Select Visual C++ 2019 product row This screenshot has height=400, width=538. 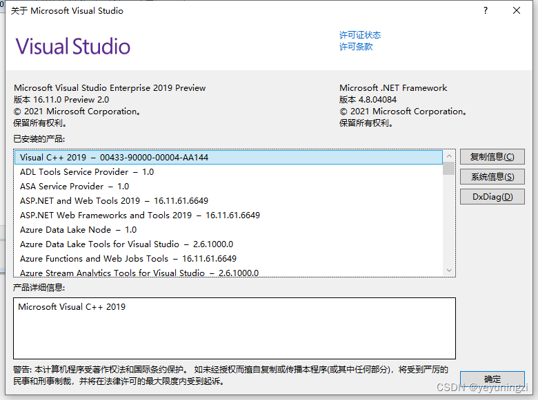coord(228,158)
